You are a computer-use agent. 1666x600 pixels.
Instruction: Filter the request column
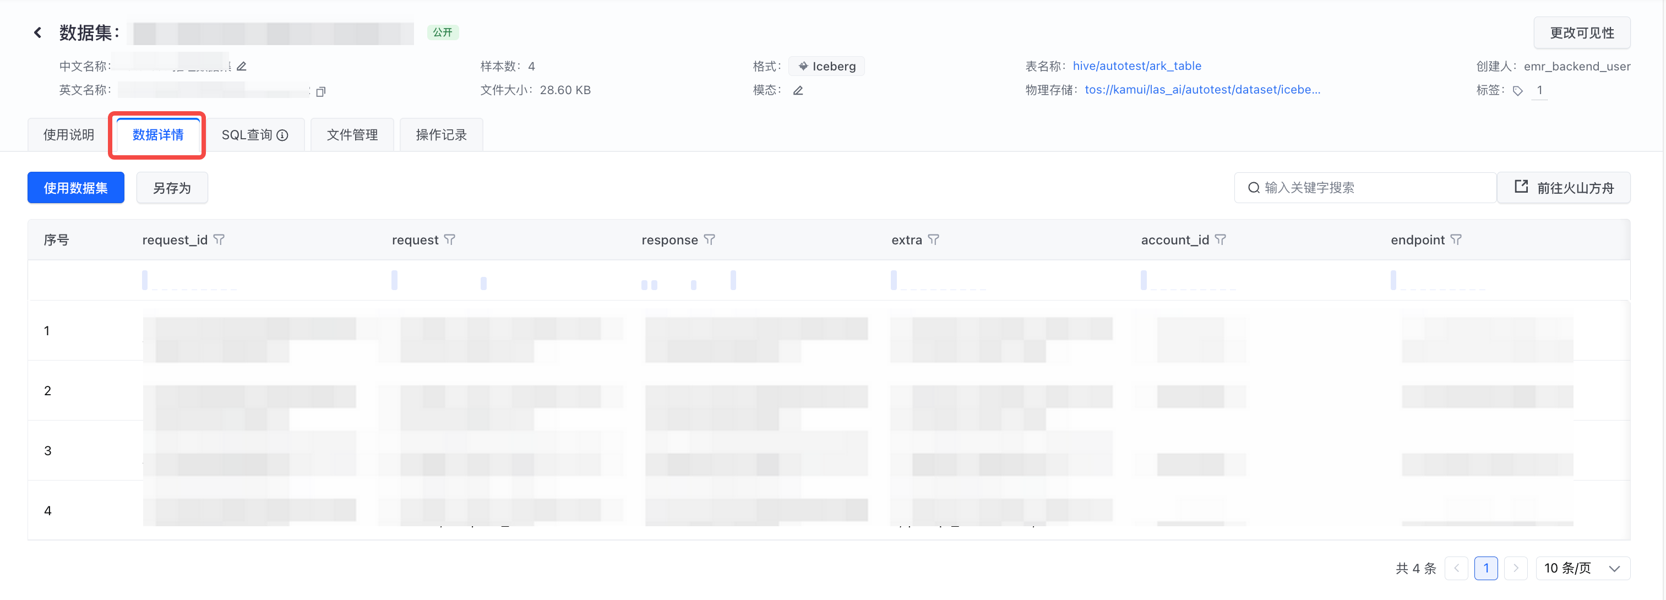(449, 240)
